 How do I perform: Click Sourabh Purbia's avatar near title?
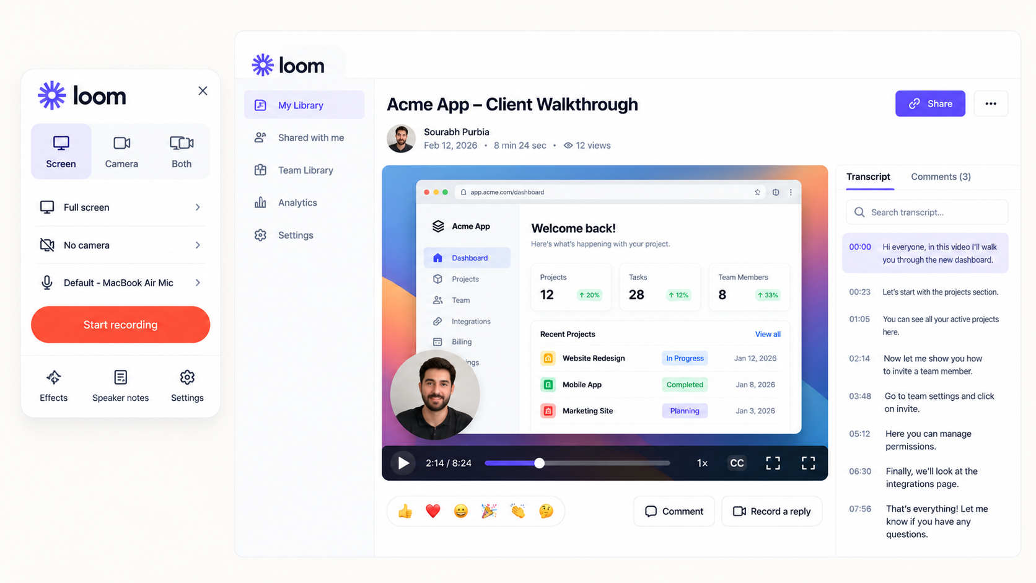[401, 139]
